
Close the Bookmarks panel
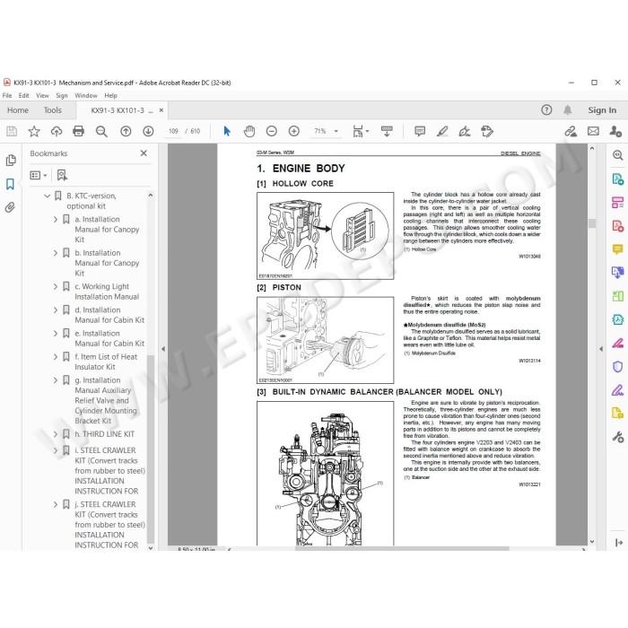(144, 153)
